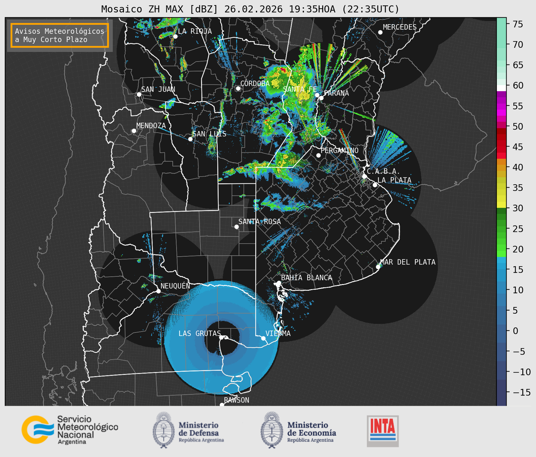The width and height of the screenshot is (536, 457).
Task: Select the Santa Rosa city marker
Action: (236, 227)
